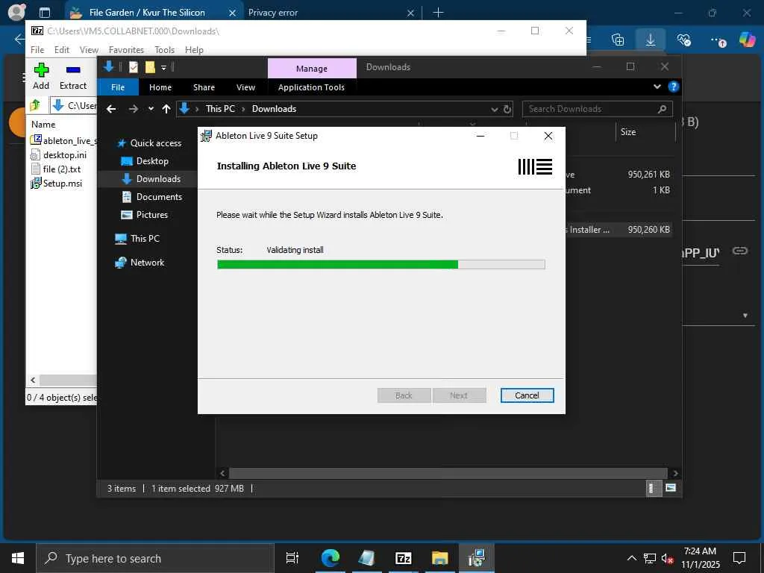Open a new browser tab

[x=438, y=13]
